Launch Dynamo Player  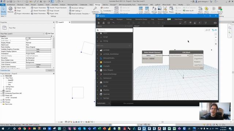pyautogui.click(x=220, y=10)
